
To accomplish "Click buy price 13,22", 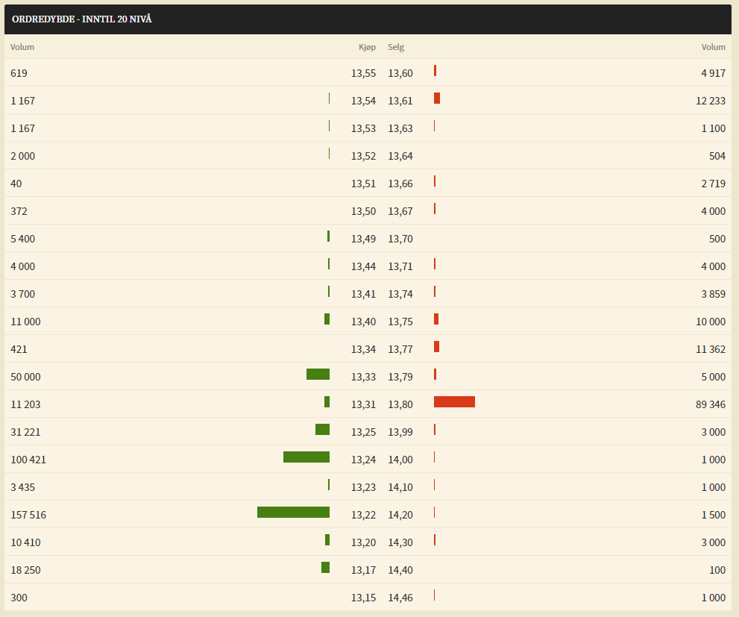I will click(x=363, y=515).
